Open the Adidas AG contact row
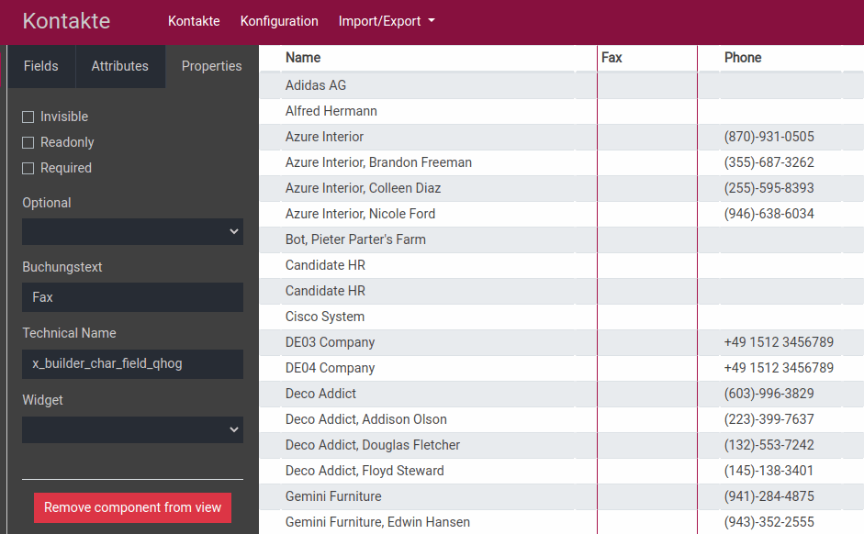This screenshot has width=864, height=534. (x=316, y=85)
